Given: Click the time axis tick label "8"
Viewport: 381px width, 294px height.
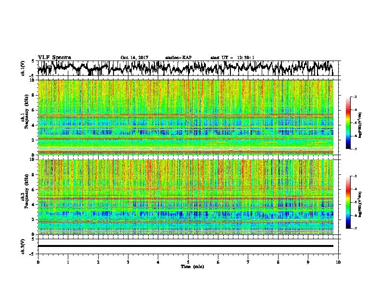Looking at the screenshot, I should point(278,262).
